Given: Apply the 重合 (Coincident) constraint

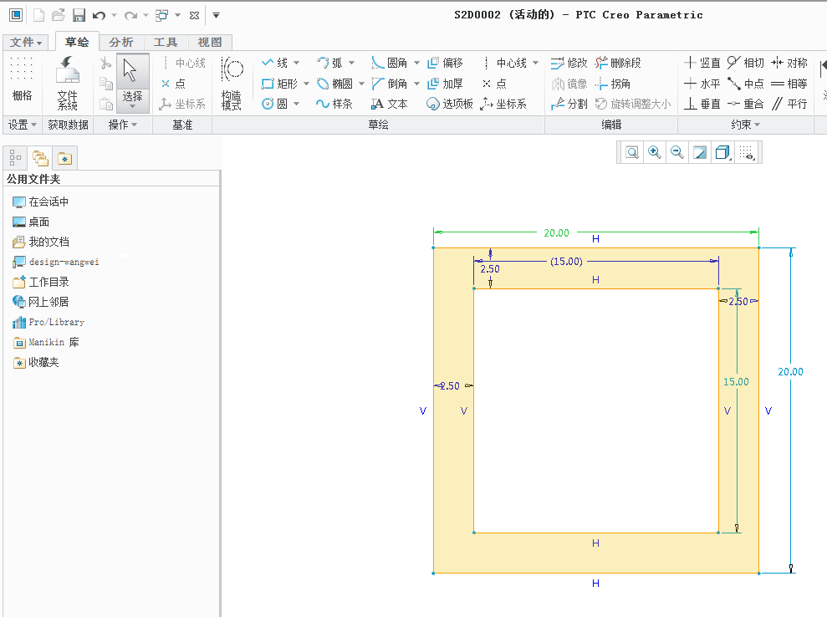Looking at the screenshot, I should click(x=745, y=104).
